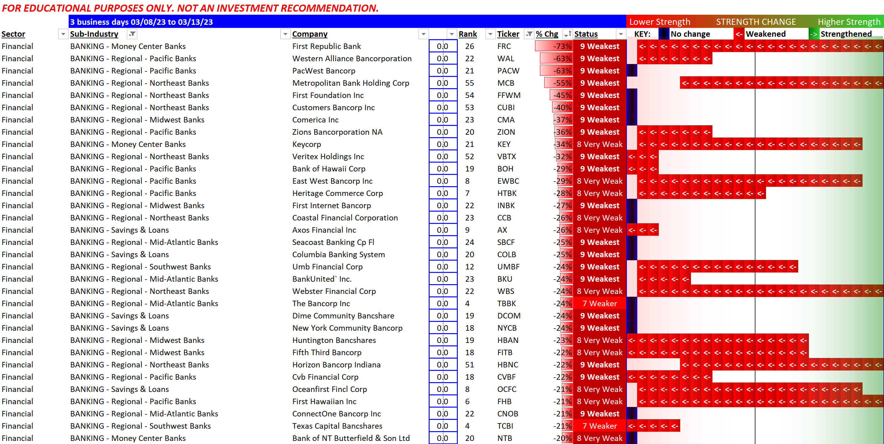The width and height of the screenshot is (884, 444).
Task: Click the FRC -73% change data bar
Action: coord(553,46)
